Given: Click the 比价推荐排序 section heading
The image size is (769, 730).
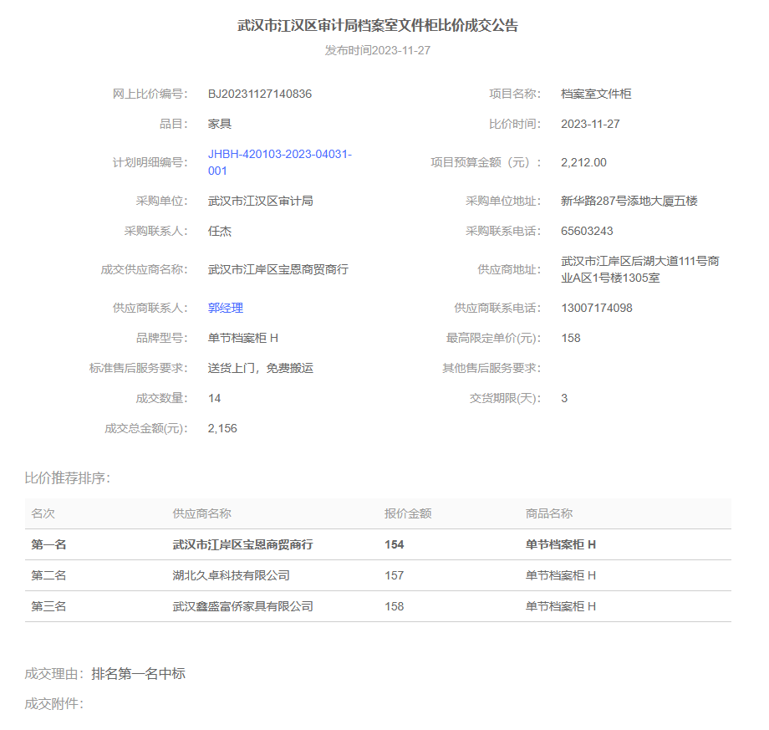Looking at the screenshot, I should (x=67, y=477).
